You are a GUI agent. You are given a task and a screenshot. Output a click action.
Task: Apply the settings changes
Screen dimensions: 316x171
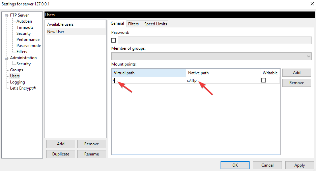(x=300, y=165)
